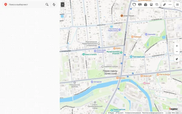Click the my location arrow button
The height and width of the screenshot is (114, 182).
(177, 59)
